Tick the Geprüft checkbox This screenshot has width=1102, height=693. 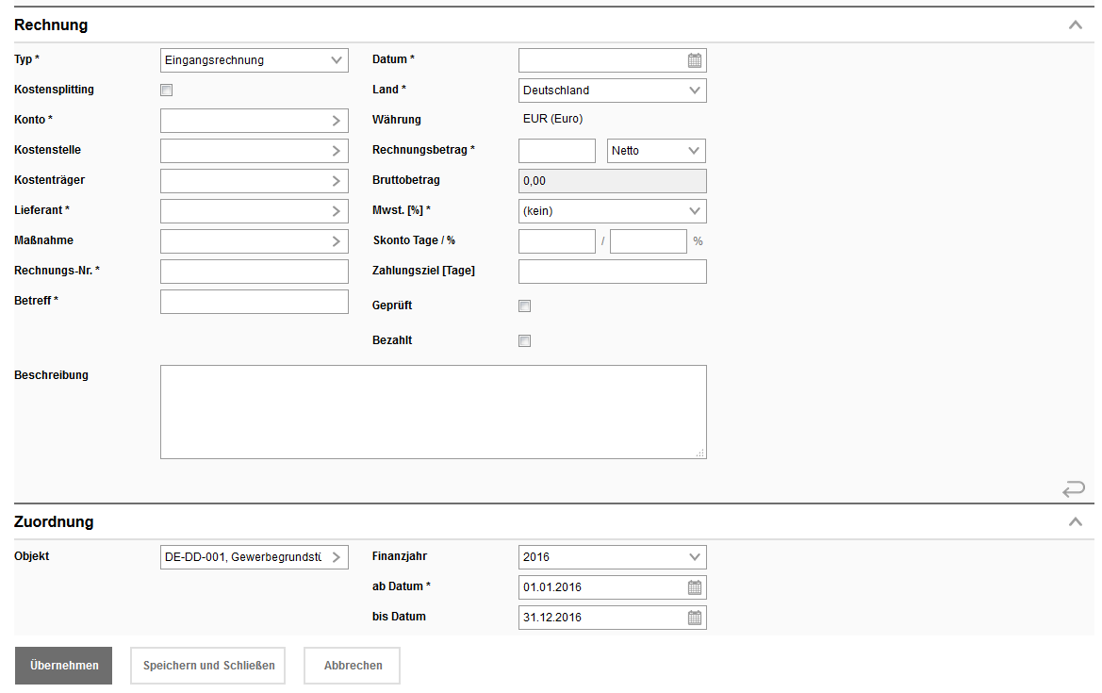point(525,306)
